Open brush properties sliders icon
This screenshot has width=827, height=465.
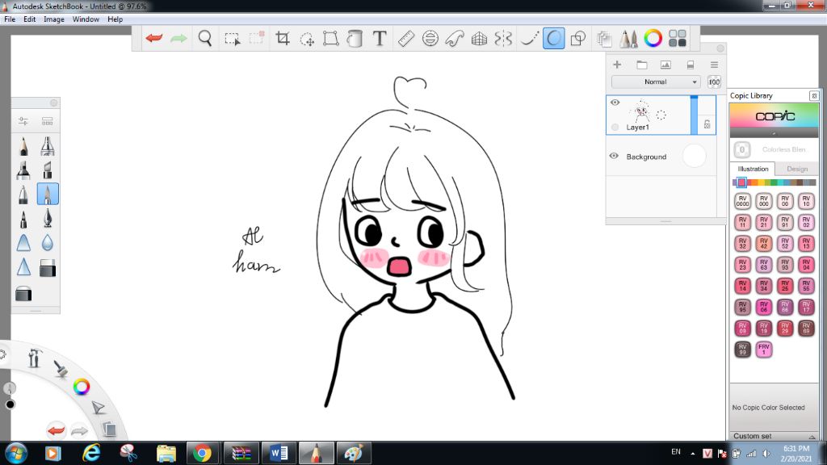(x=23, y=121)
